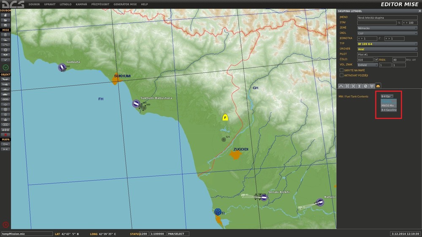Toggle the FREK checkbox
This screenshot has width=422, height=237.
pos(376,60)
